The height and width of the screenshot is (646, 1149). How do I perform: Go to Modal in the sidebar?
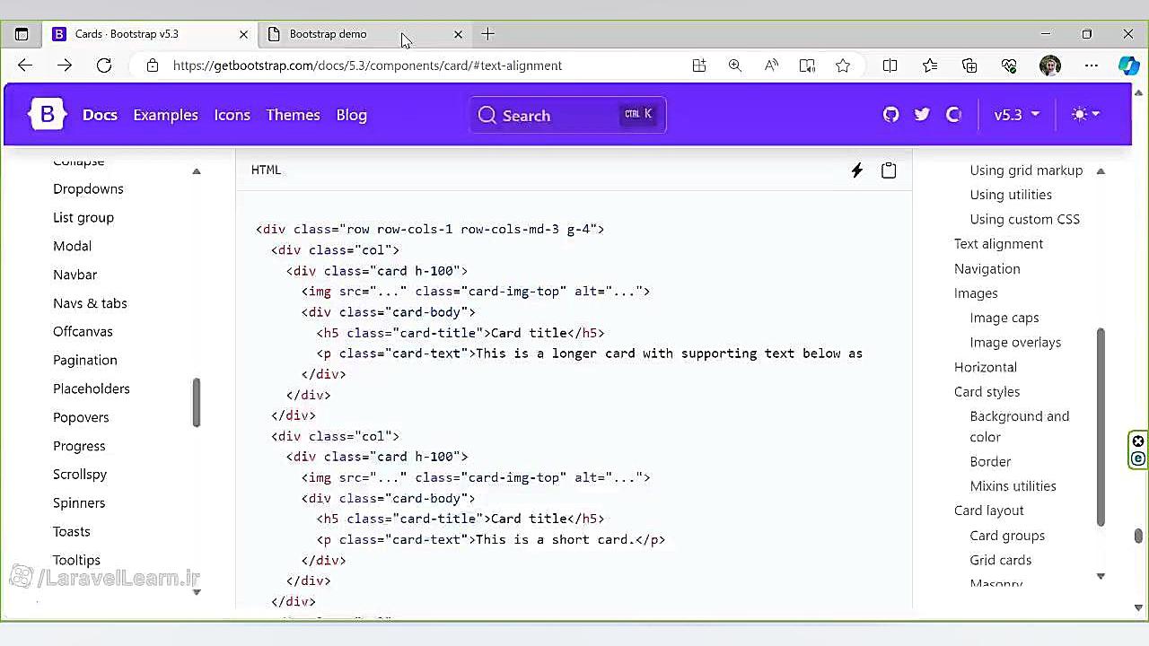72,246
